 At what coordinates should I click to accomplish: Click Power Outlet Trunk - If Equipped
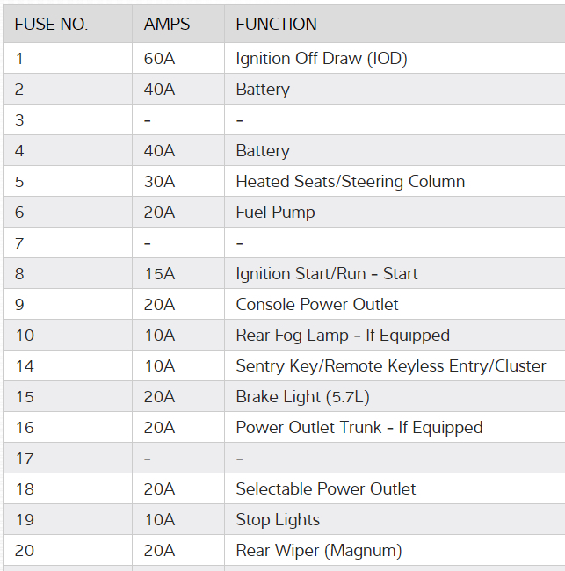pyautogui.click(x=359, y=428)
